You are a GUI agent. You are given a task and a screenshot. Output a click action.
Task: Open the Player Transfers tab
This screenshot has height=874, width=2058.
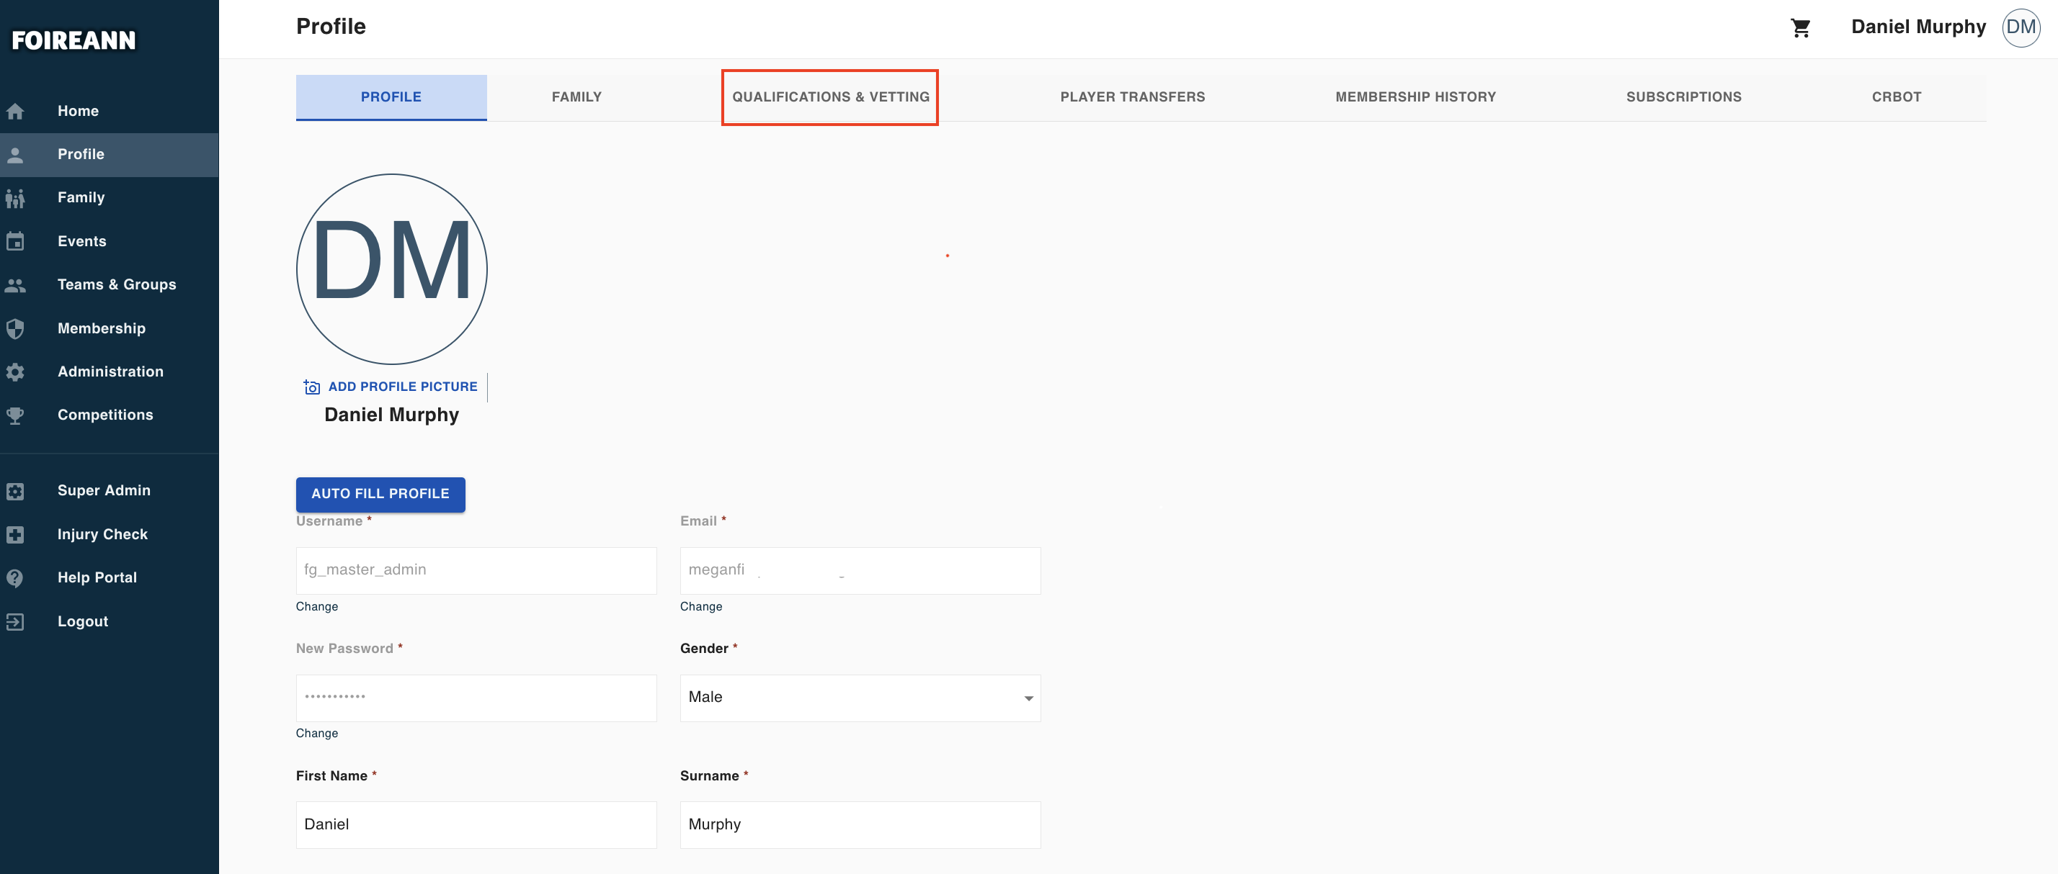click(1132, 97)
